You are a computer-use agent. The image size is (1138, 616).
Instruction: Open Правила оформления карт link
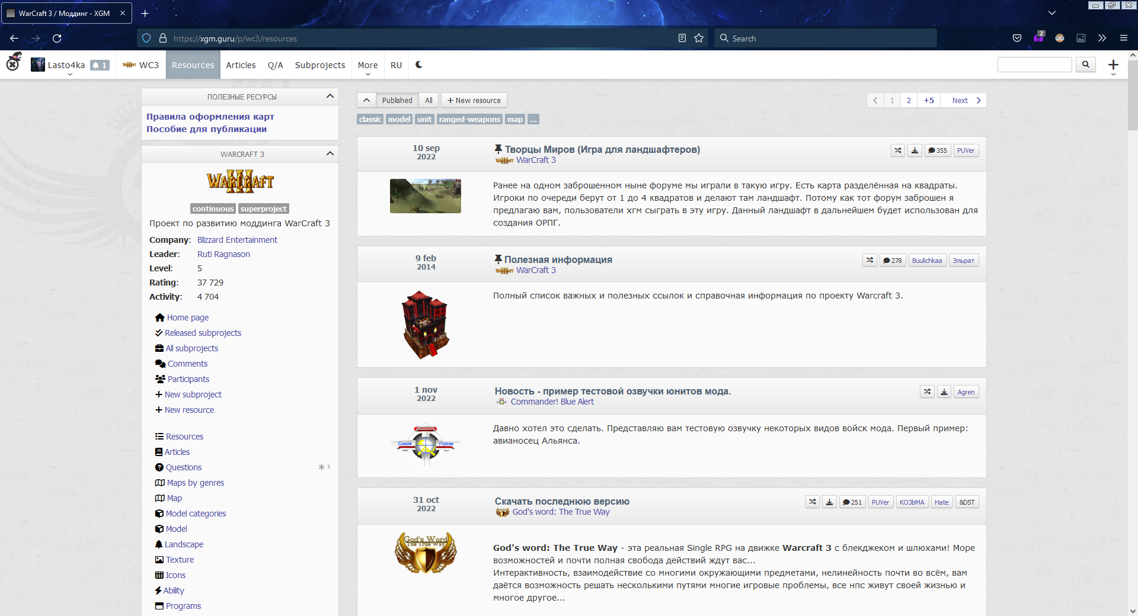210,117
